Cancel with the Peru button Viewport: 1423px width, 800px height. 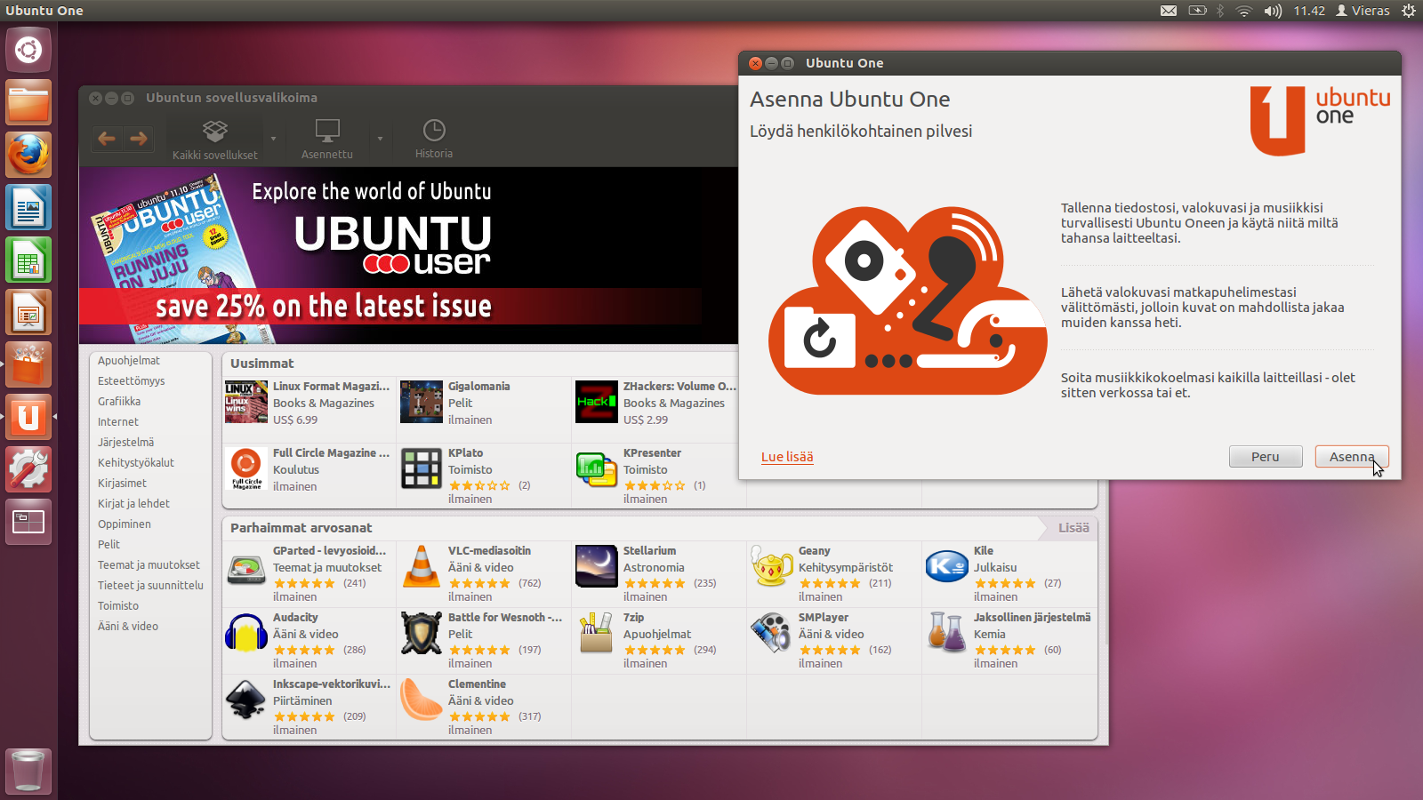(x=1265, y=457)
